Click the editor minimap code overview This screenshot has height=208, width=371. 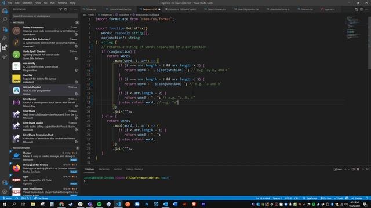353,28
